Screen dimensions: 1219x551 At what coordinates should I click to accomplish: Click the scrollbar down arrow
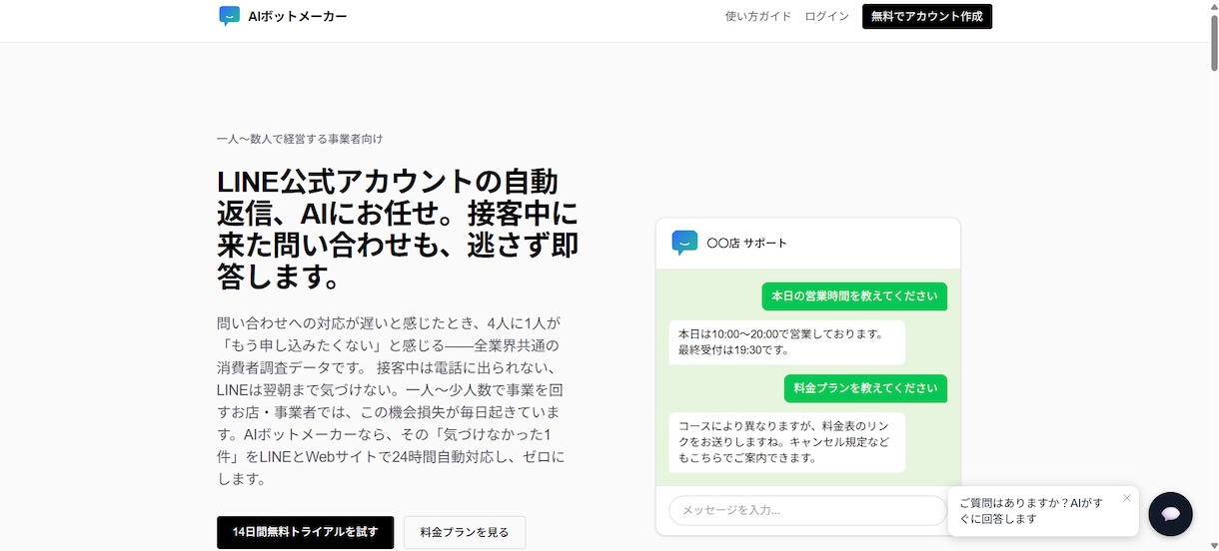[x=1213, y=545]
